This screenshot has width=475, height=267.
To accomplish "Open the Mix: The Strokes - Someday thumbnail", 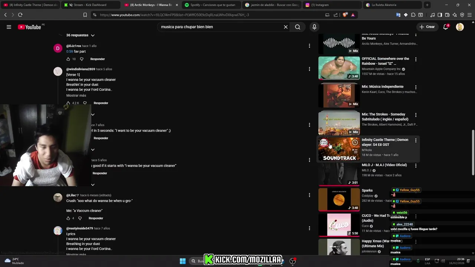I will coord(339,123).
